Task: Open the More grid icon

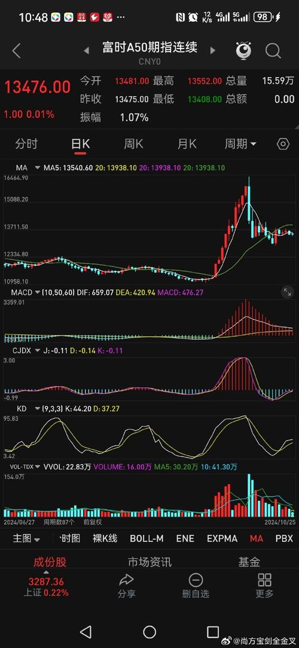Action: 264,580
